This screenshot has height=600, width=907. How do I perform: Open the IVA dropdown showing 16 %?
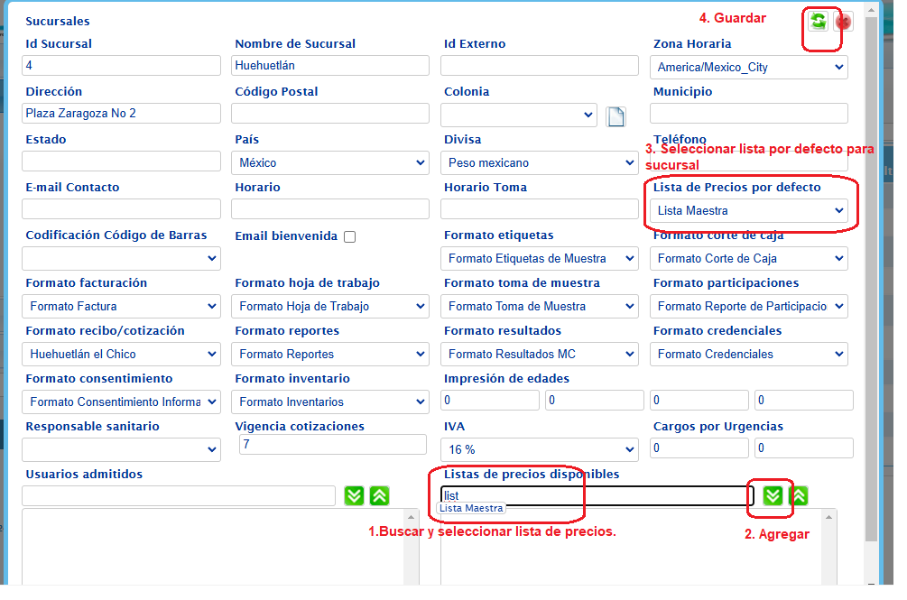(539, 449)
